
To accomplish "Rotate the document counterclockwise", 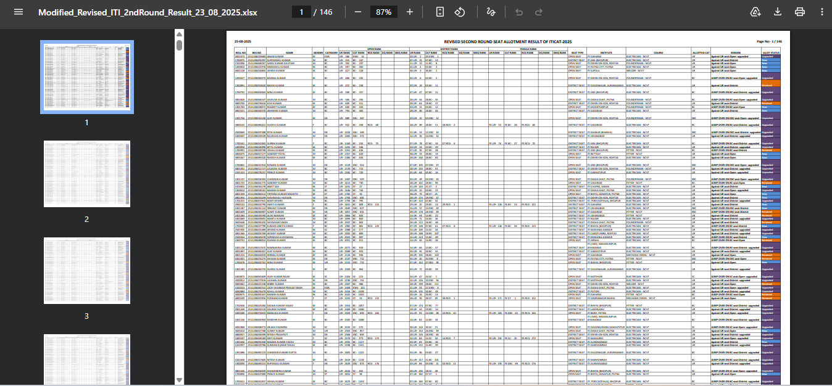I will (x=460, y=12).
